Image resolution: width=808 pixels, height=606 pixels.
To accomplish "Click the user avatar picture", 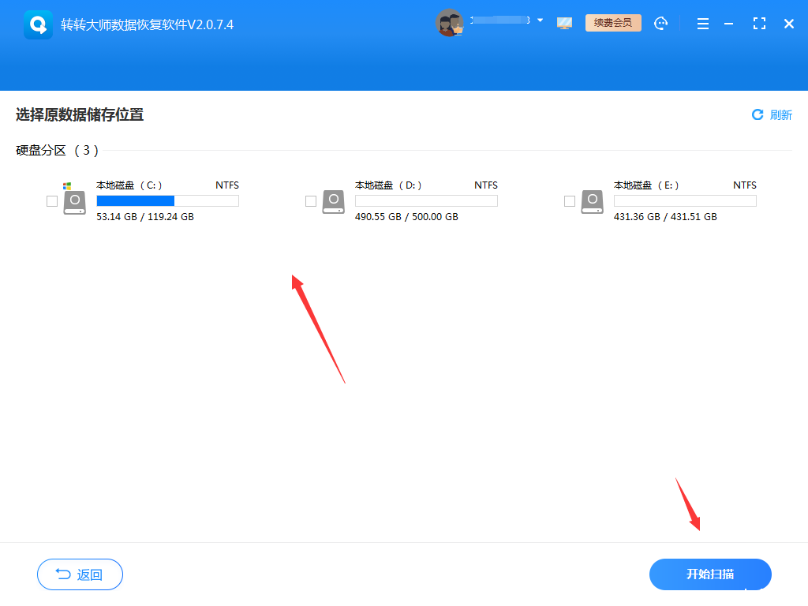I will [x=450, y=23].
